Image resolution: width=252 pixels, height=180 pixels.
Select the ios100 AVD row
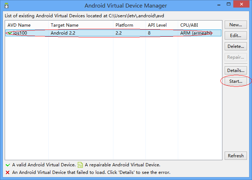point(113,33)
